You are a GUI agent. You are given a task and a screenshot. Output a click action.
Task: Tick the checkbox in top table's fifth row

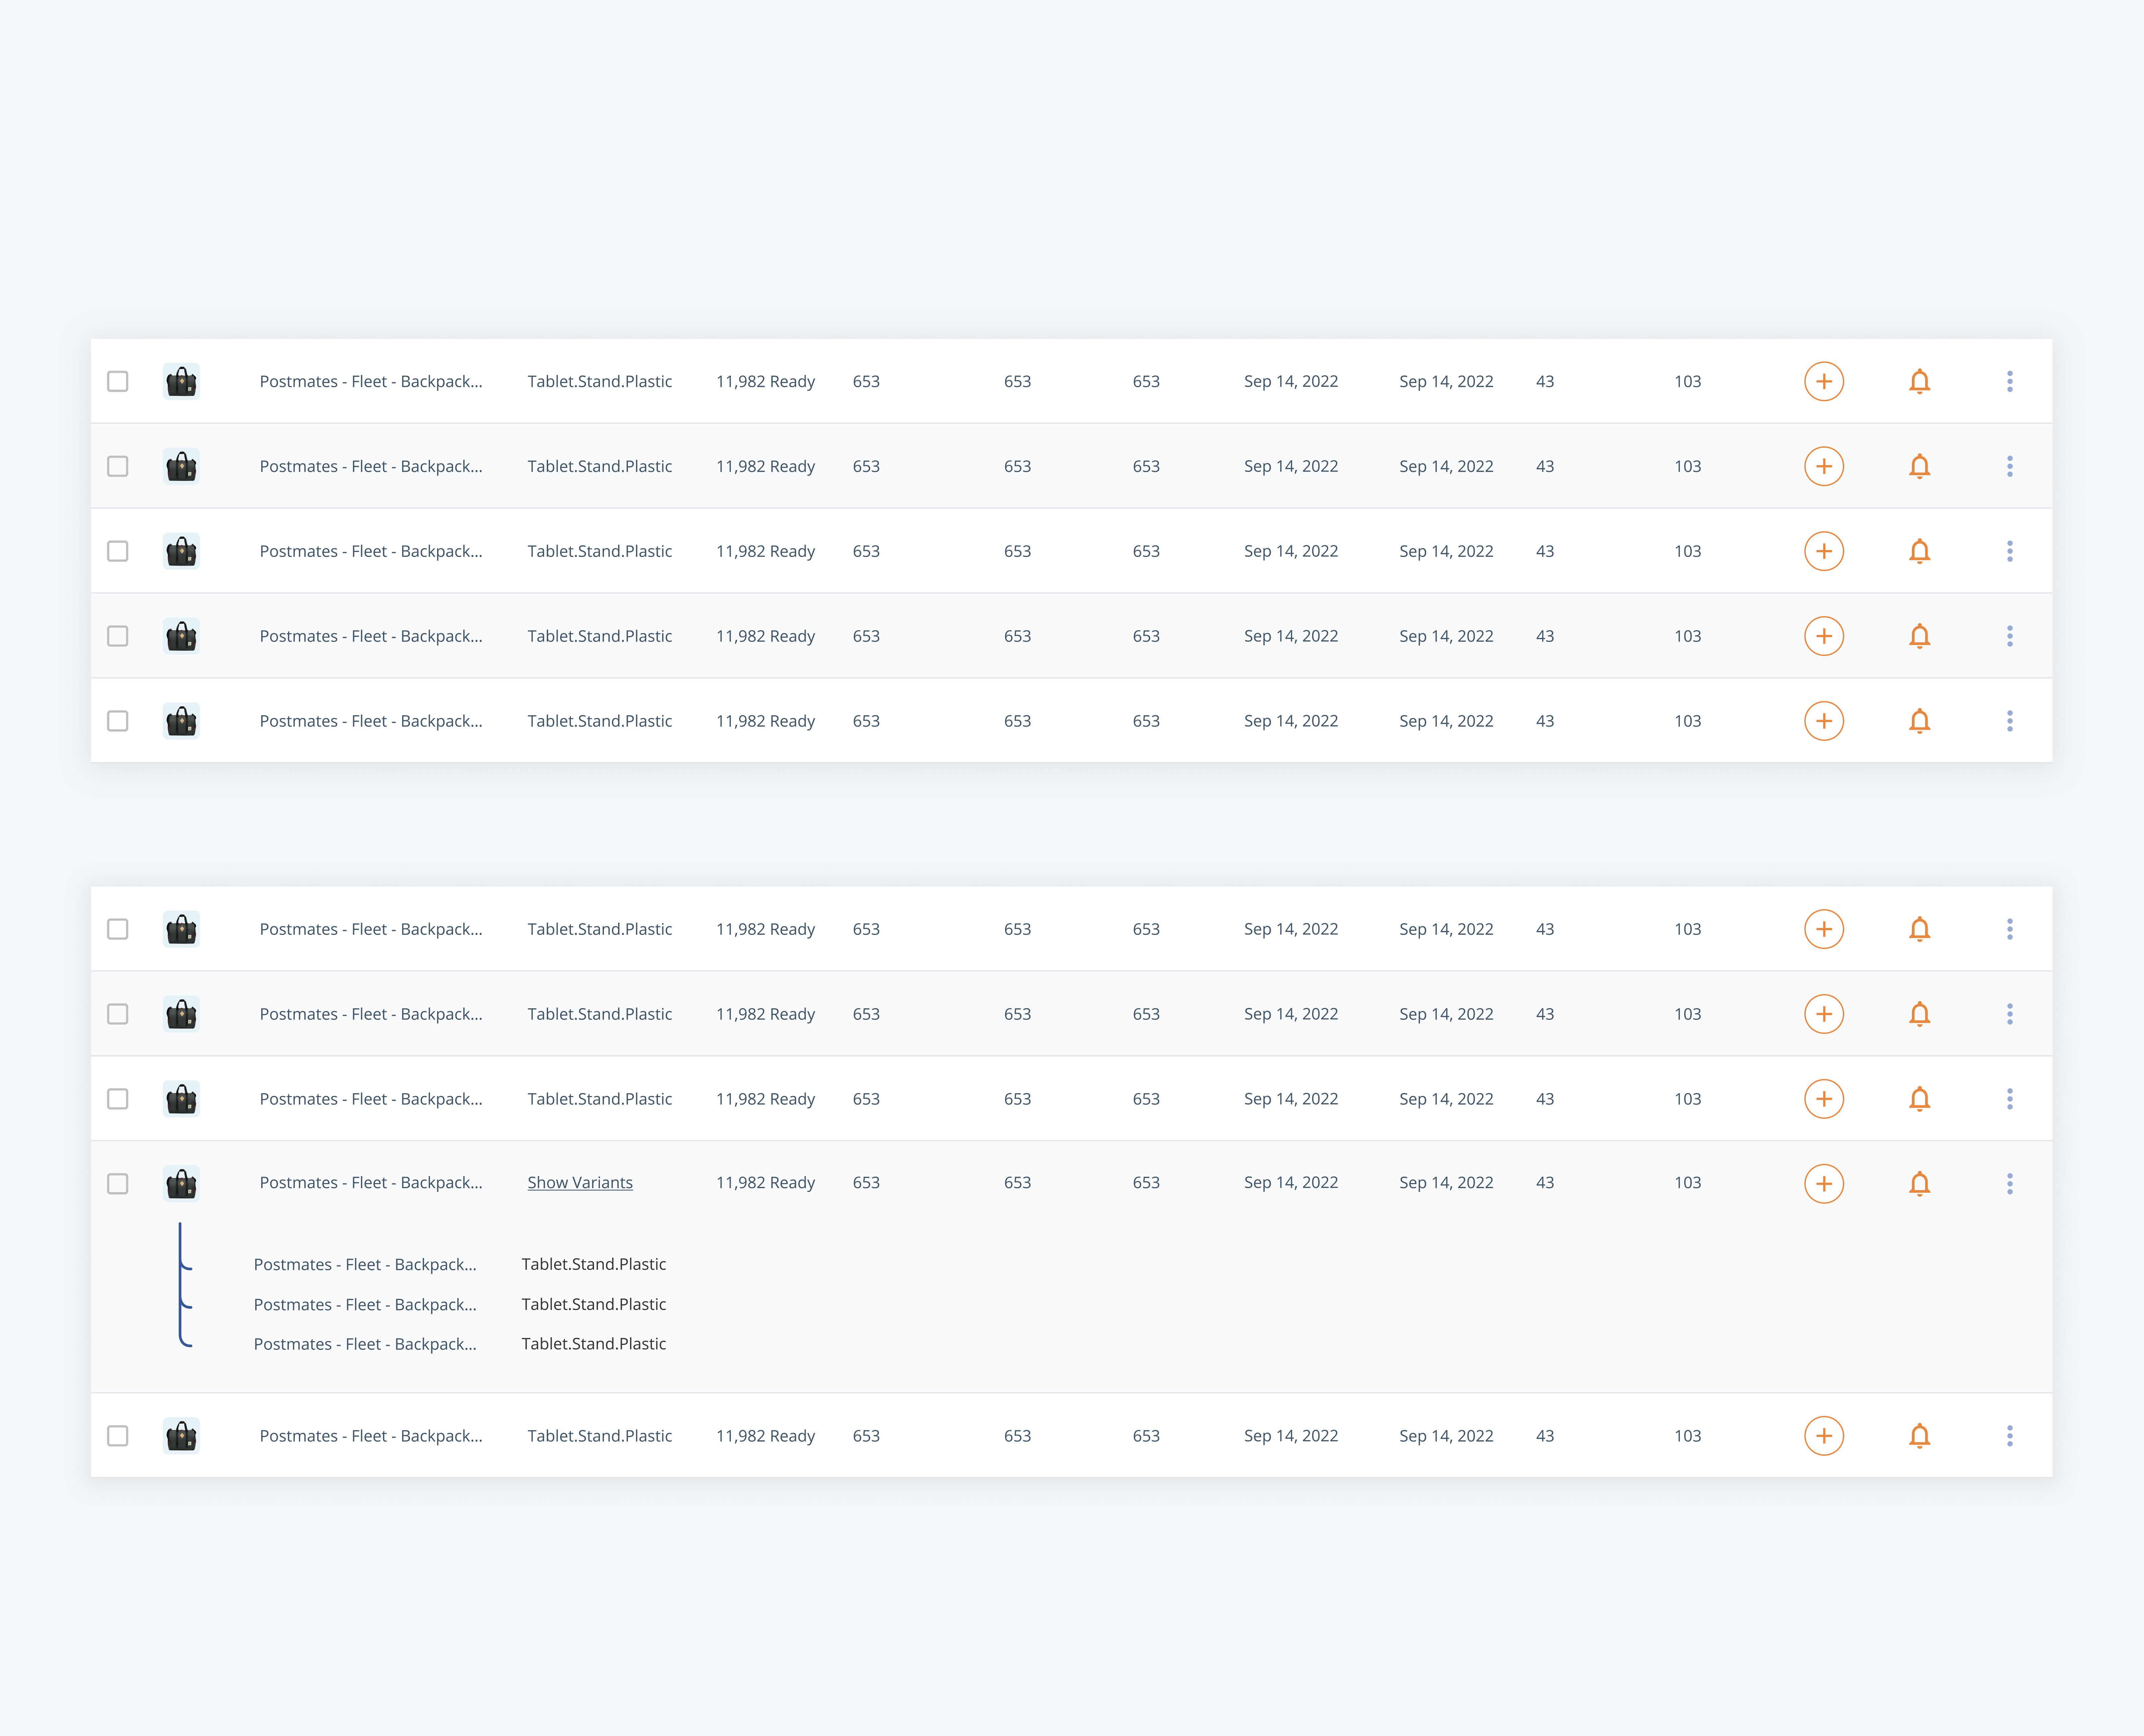pyautogui.click(x=118, y=721)
